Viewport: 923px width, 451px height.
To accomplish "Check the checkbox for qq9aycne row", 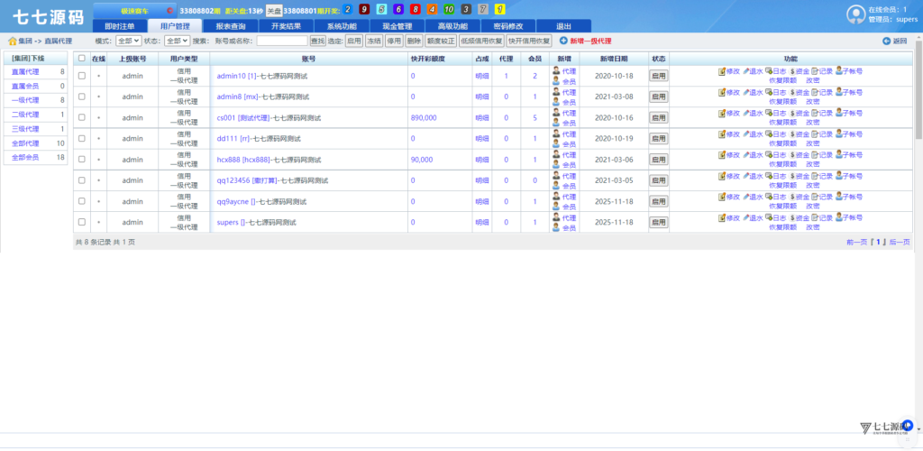I will pyautogui.click(x=82, y=201).
